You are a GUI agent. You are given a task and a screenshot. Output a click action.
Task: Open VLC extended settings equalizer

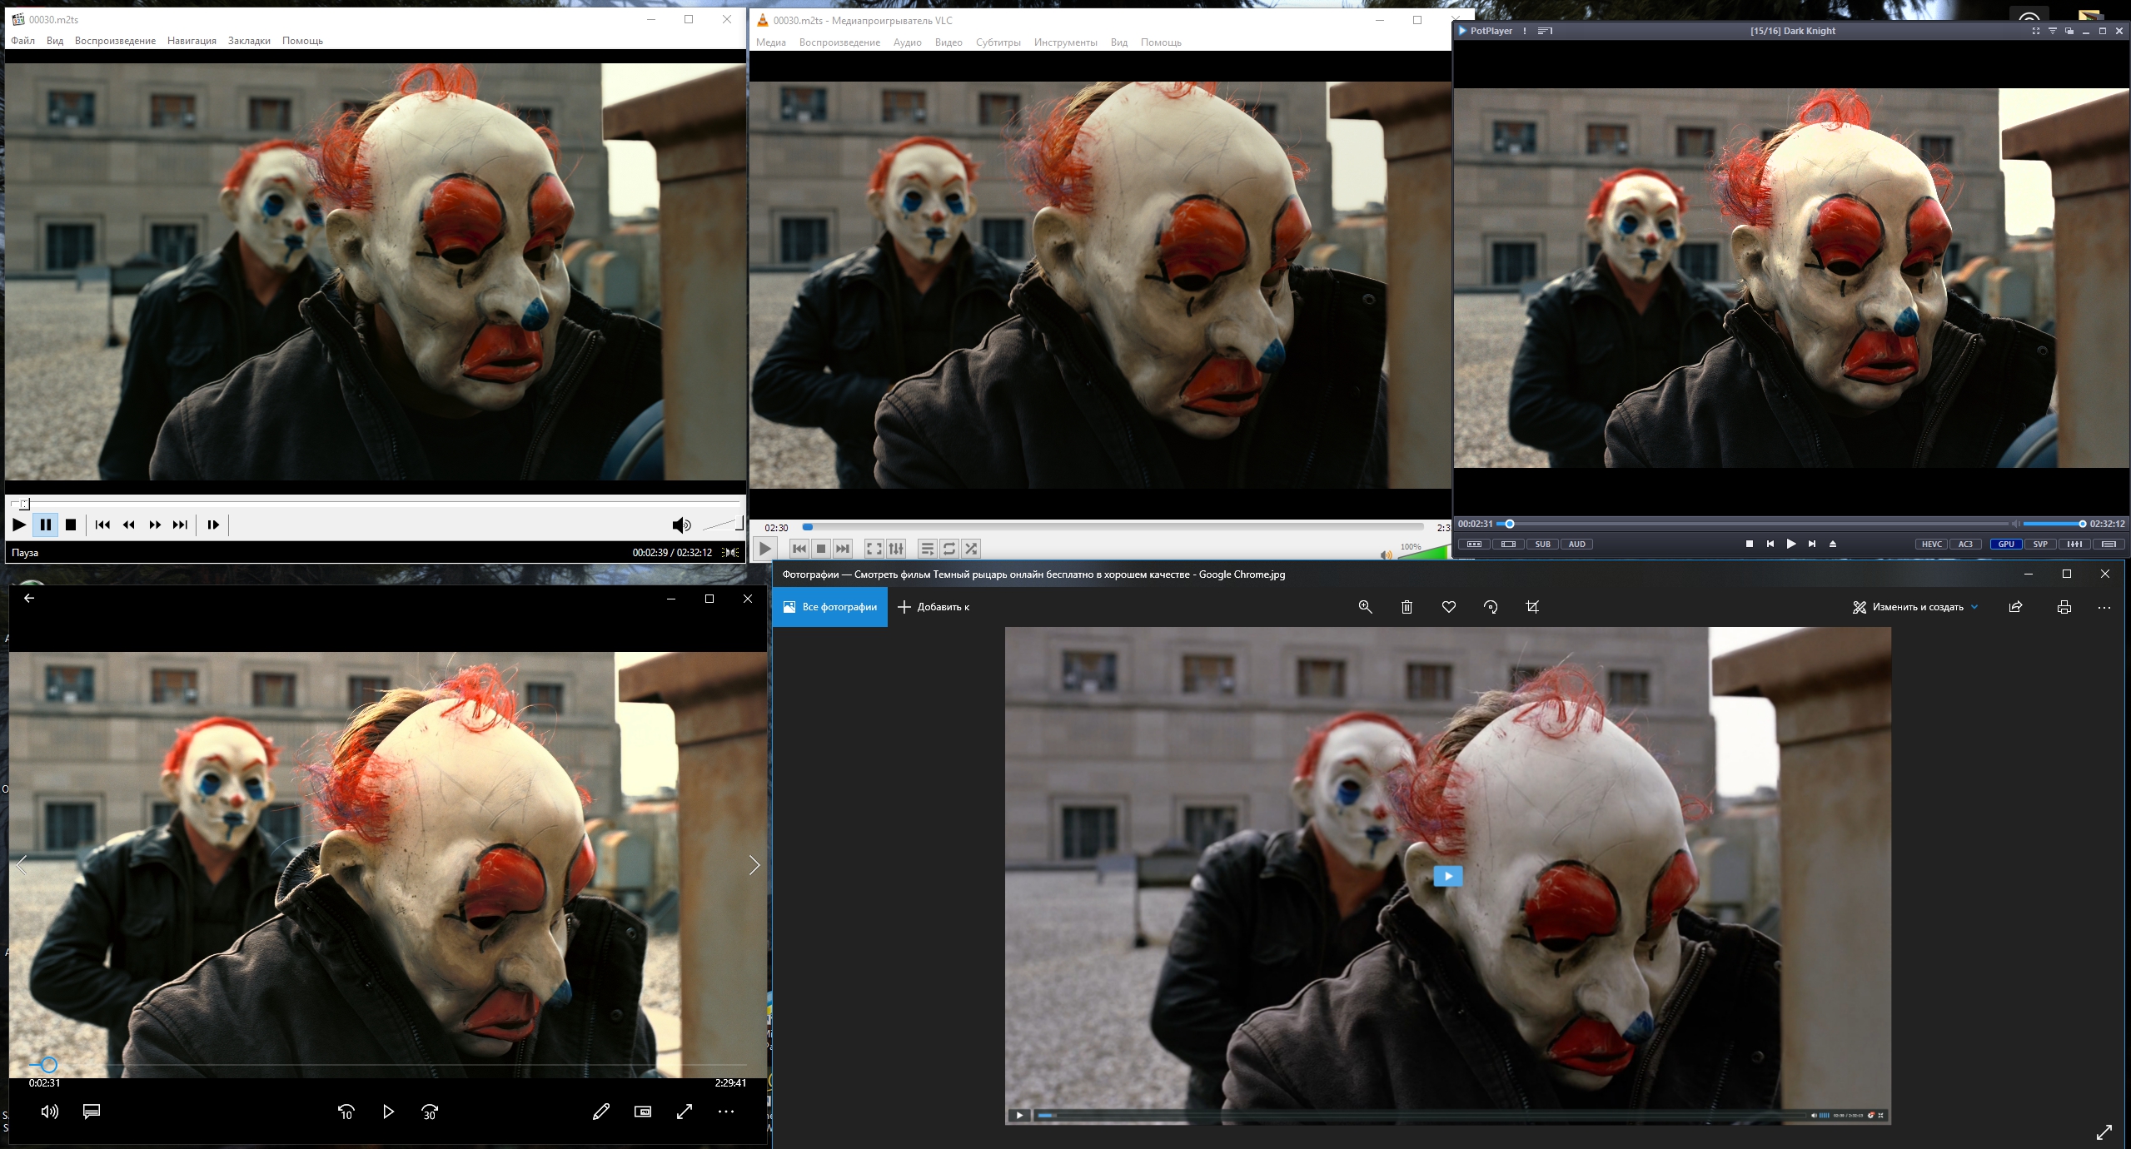pyautogui.click(x=896, y=549)
